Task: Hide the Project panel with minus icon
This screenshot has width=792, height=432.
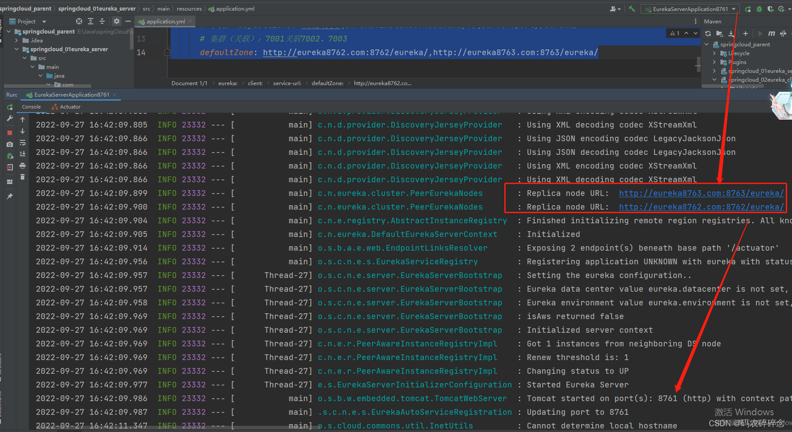Action: [128, 21]
